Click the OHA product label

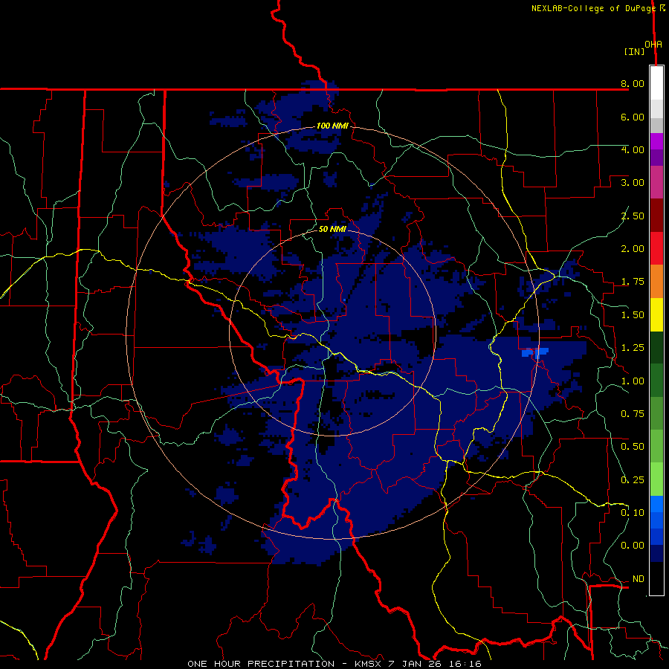pyautogui.click(x=653, y=45)
